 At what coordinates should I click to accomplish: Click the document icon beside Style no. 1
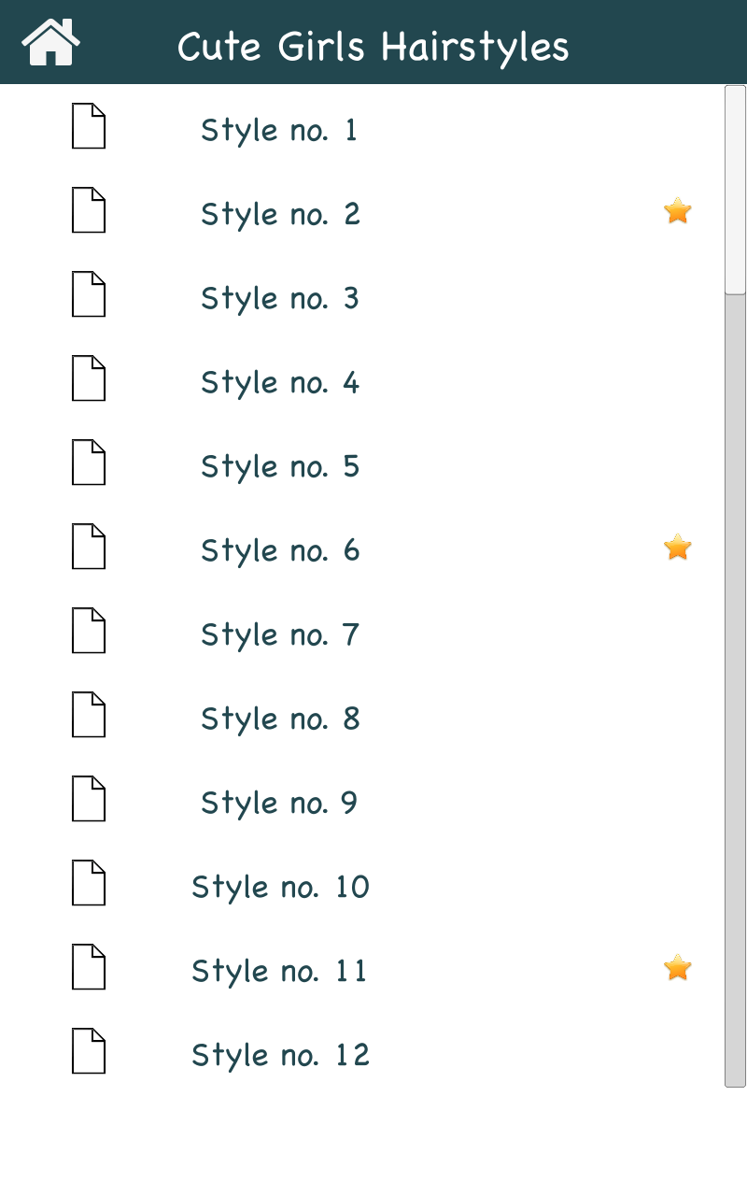pyautogui.click(x=89, y=126)
